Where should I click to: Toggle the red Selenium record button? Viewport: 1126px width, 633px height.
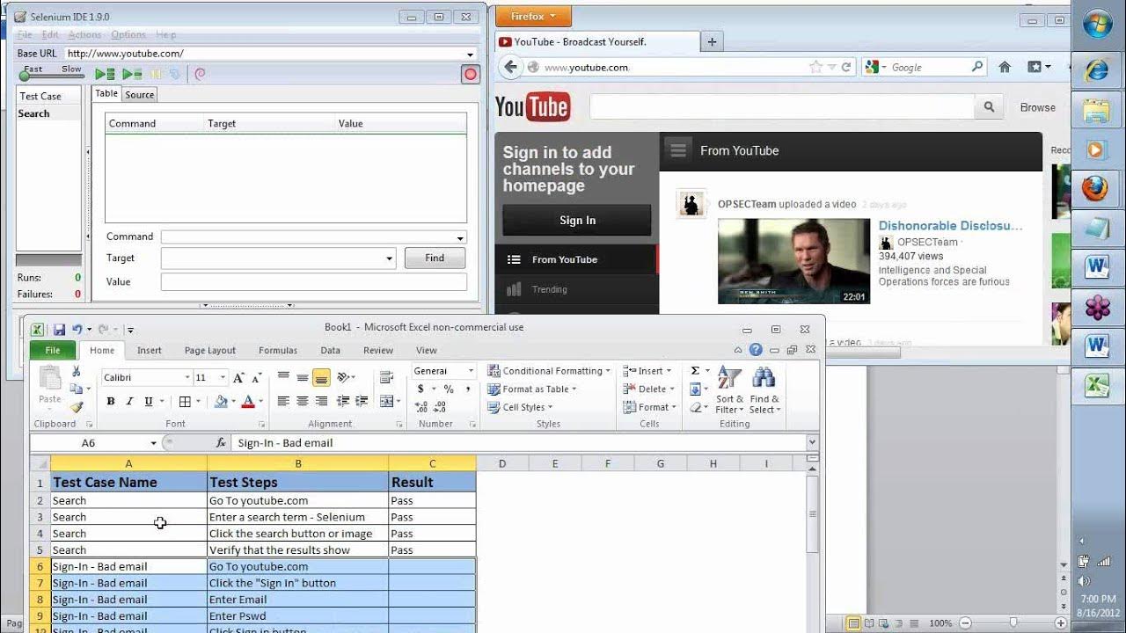pyautogui.click(x=471, y=75)
